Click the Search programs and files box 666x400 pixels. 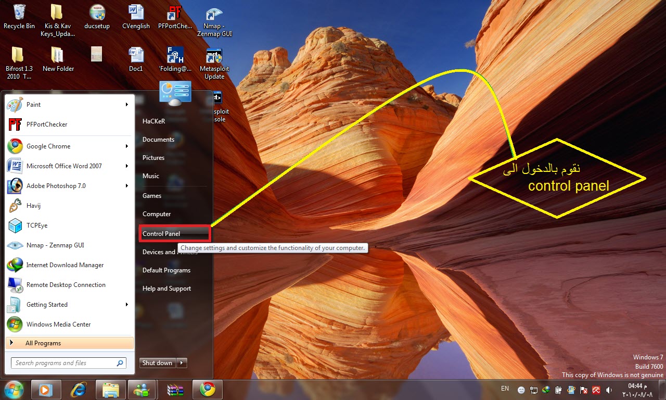click(68, 363)
